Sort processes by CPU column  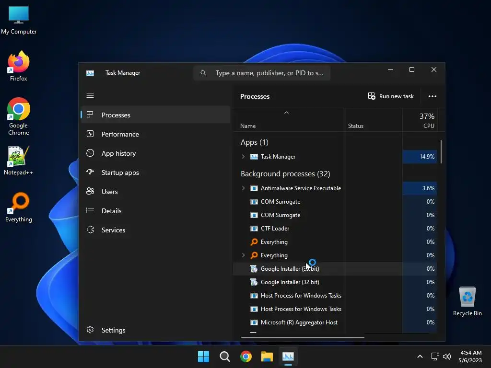[x=420, y=120]
